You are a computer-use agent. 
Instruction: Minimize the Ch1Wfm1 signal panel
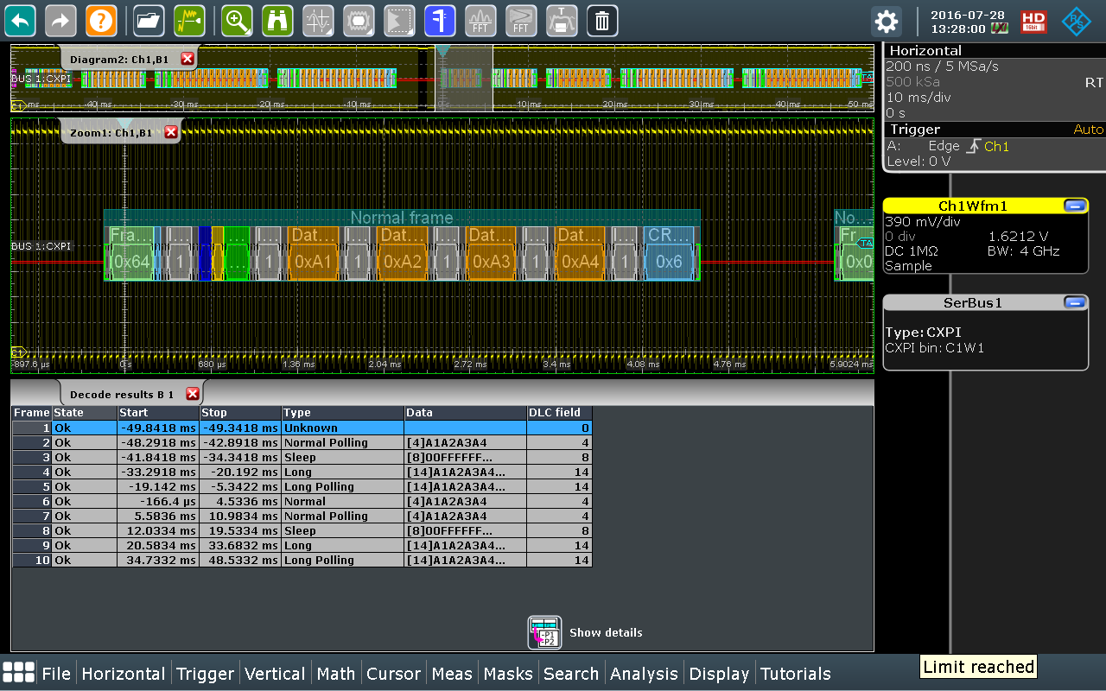tap(1075, 206)
